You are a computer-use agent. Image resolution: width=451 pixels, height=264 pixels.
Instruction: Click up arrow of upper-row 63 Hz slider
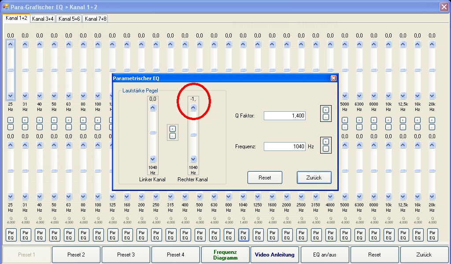pyautogui.click(x=69, y=44)
